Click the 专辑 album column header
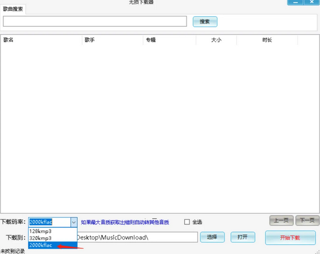This screenshot has width=320, height=254. 170,40
